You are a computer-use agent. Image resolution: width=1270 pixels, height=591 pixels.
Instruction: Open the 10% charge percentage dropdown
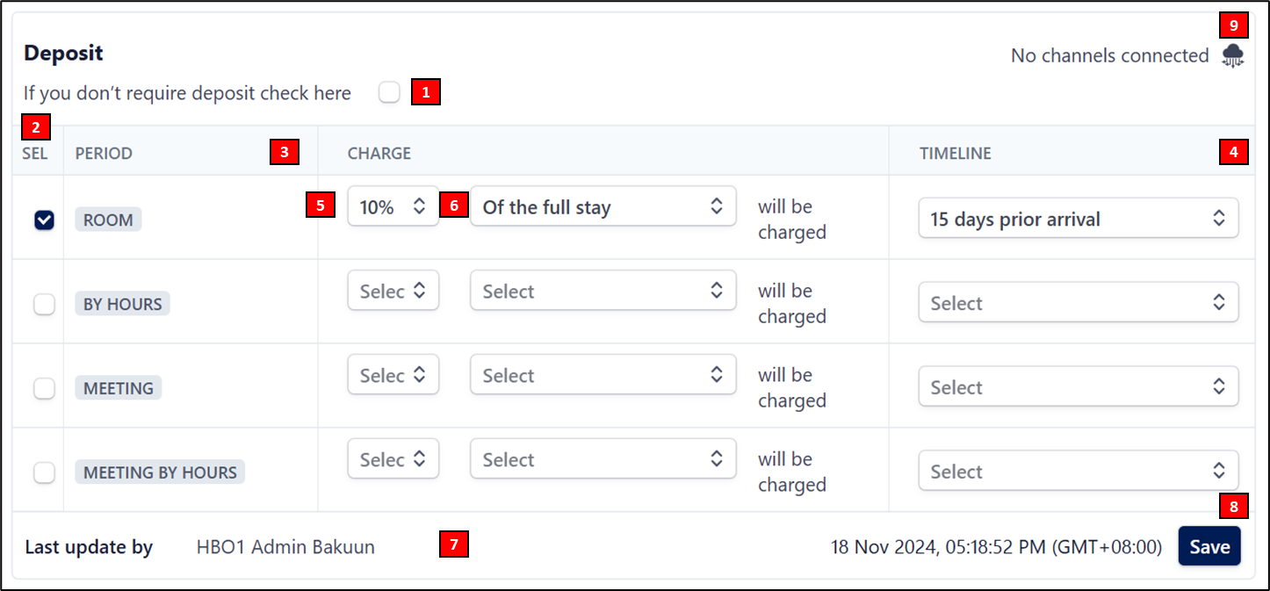pyautogui.click(x=393, y=207)
